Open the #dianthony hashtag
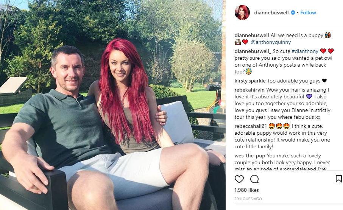 [x=305, y=51]
